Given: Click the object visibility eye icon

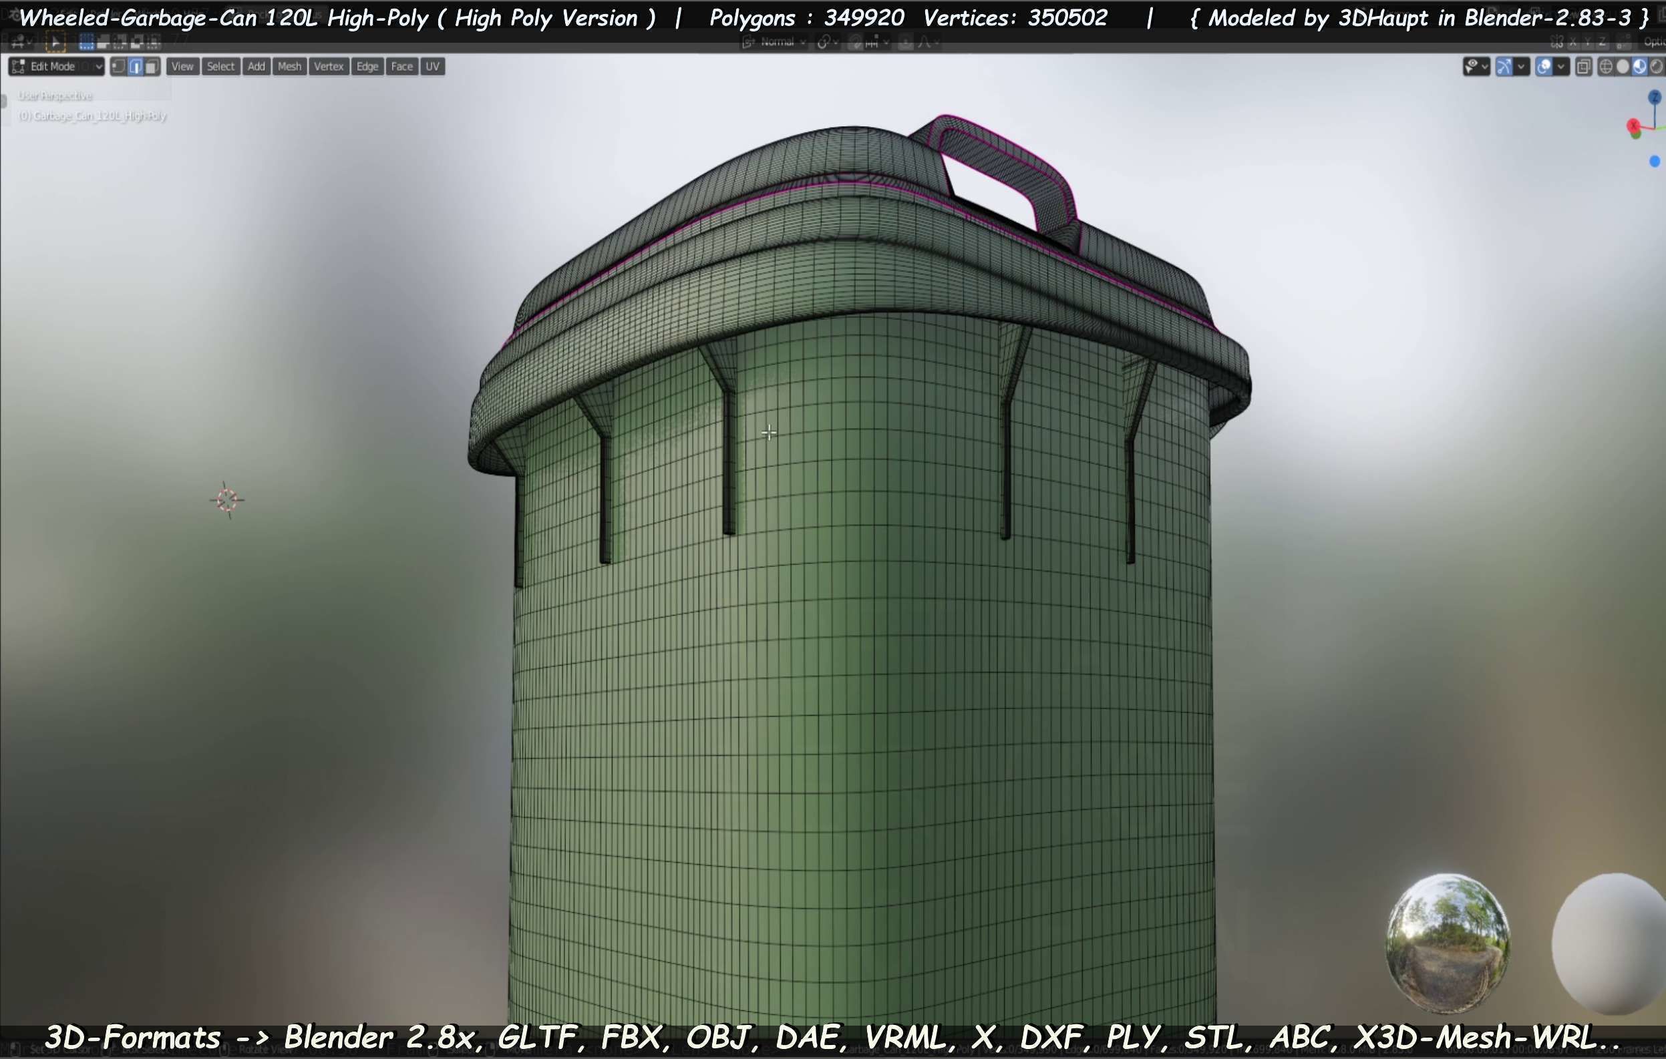Looking at the screenshot, I should click(x=1476, y=66).
